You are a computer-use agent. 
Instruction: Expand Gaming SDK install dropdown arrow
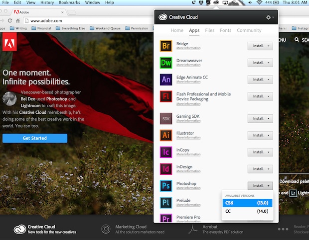(x=269, y=119)
